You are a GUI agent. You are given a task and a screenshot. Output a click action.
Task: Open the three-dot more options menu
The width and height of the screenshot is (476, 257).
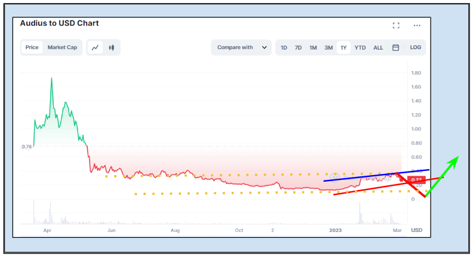[x=417, y=26]
